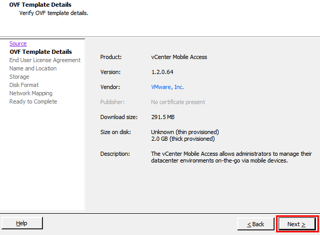Click product name vCenter Mobile Access
The height and width of the screenshot is (235, 320).
coord(179,57)
